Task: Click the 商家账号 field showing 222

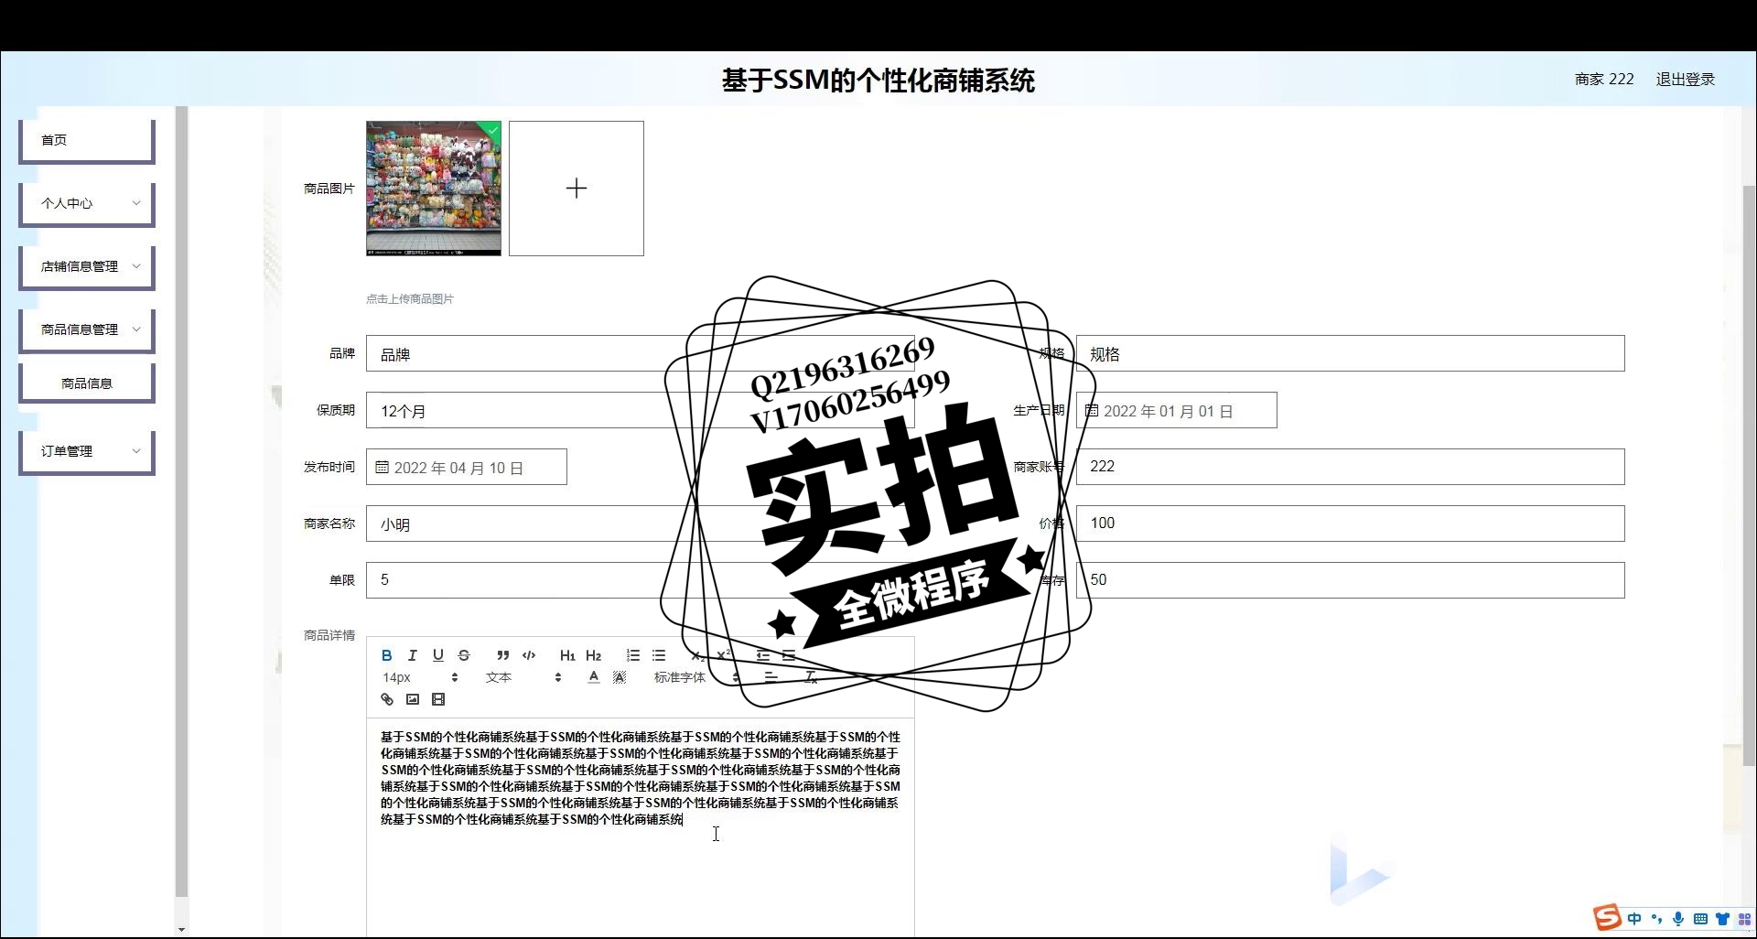Action: pos(1351,467)
